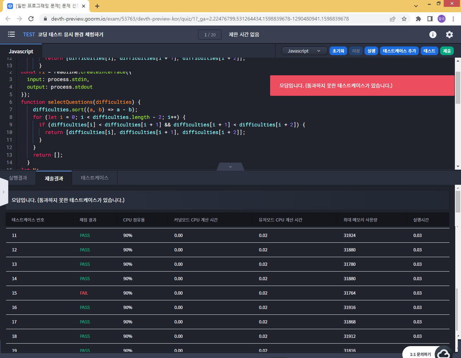Switch to 테스트케이스 tab
Screen dimensions: 461x358
pos(95,178)
